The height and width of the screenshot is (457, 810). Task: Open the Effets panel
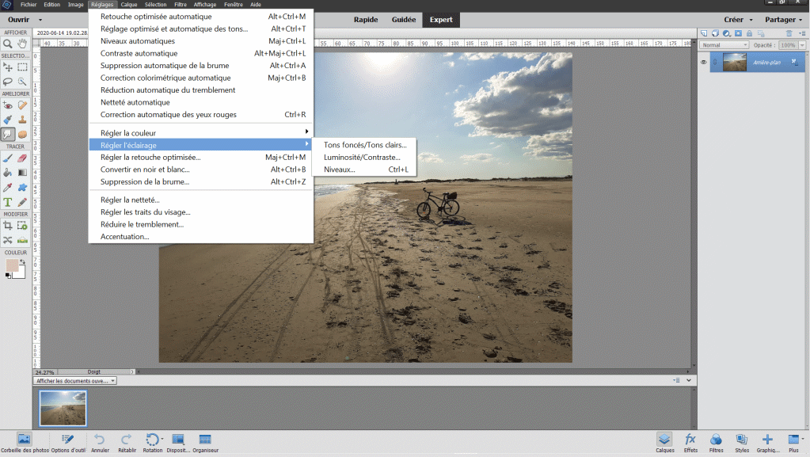click(x=690, y=441)
